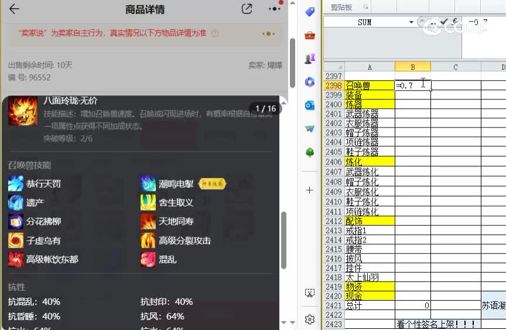506x330 pixels.
Task: Click the gold badge next to 潮鸣电掣
Action: coord(212,184)
